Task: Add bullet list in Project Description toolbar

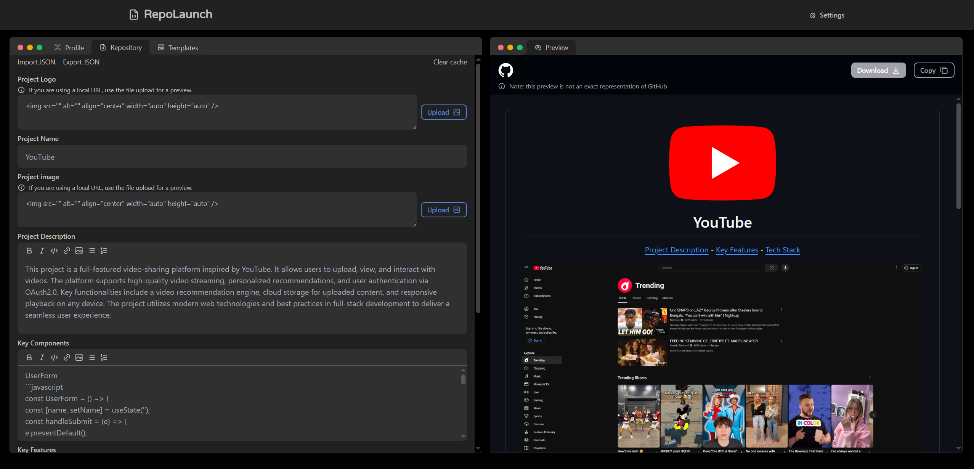Action: pyautogui.click(x=91, y=251)
